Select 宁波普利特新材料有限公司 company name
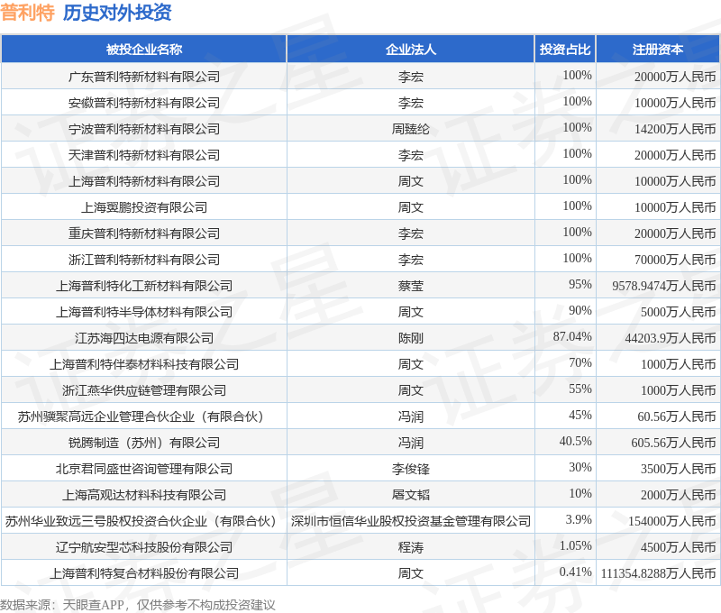Viewport: 721px width, 613px height. pos(144,129)
